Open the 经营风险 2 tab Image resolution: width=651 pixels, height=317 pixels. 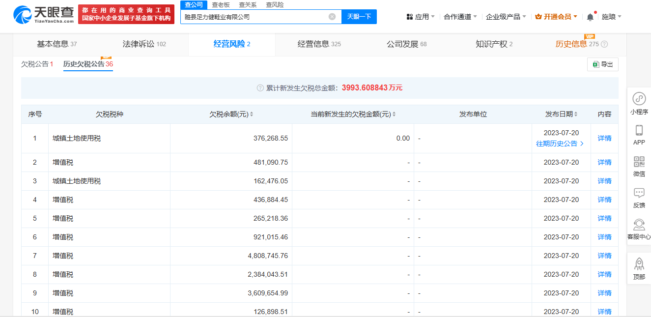[232, 44]
